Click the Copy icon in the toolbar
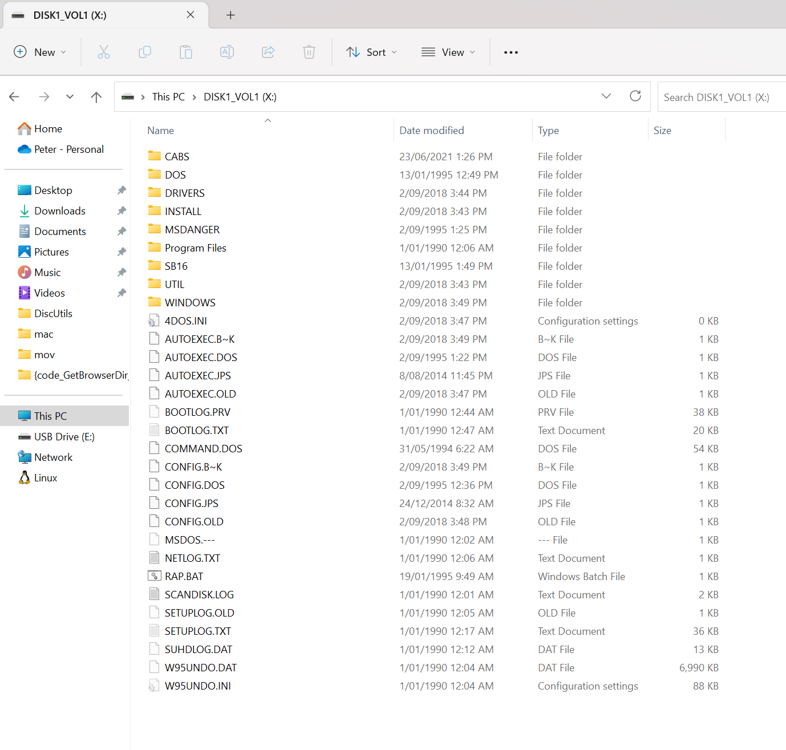 [145, 52]
